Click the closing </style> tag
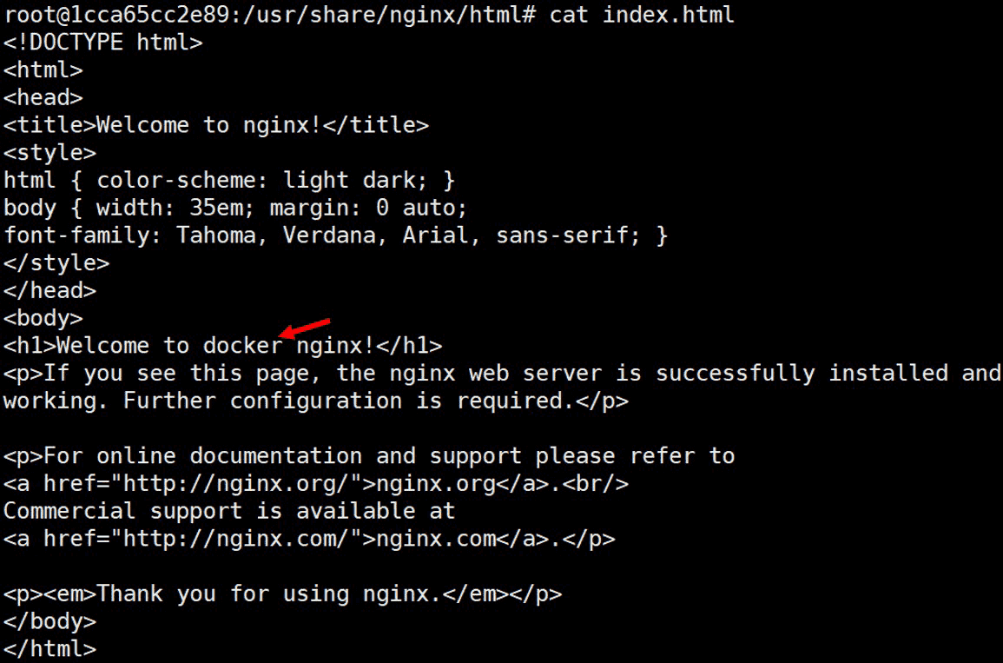This screenshot has height=663, width=1003. click(56, 263)
